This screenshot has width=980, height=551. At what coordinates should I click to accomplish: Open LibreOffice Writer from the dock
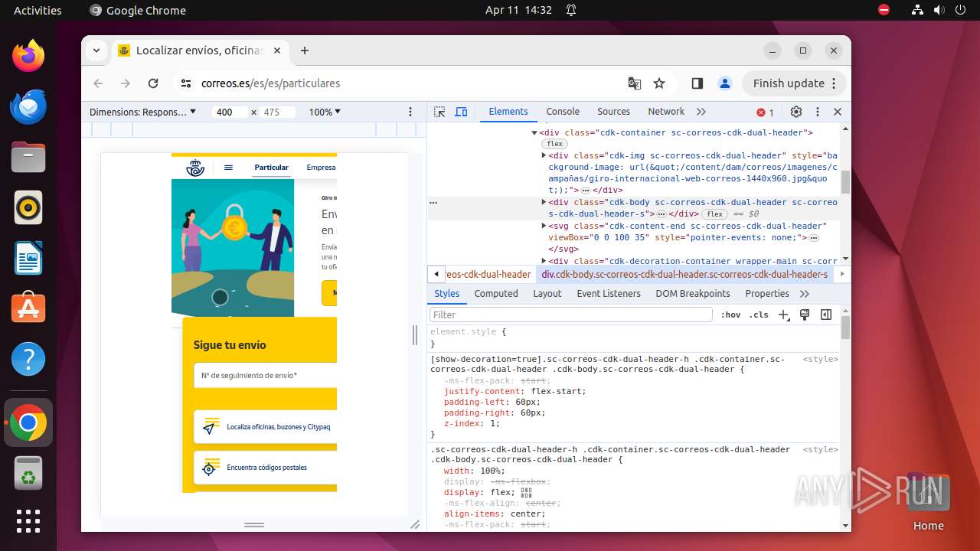pos(28,258)
